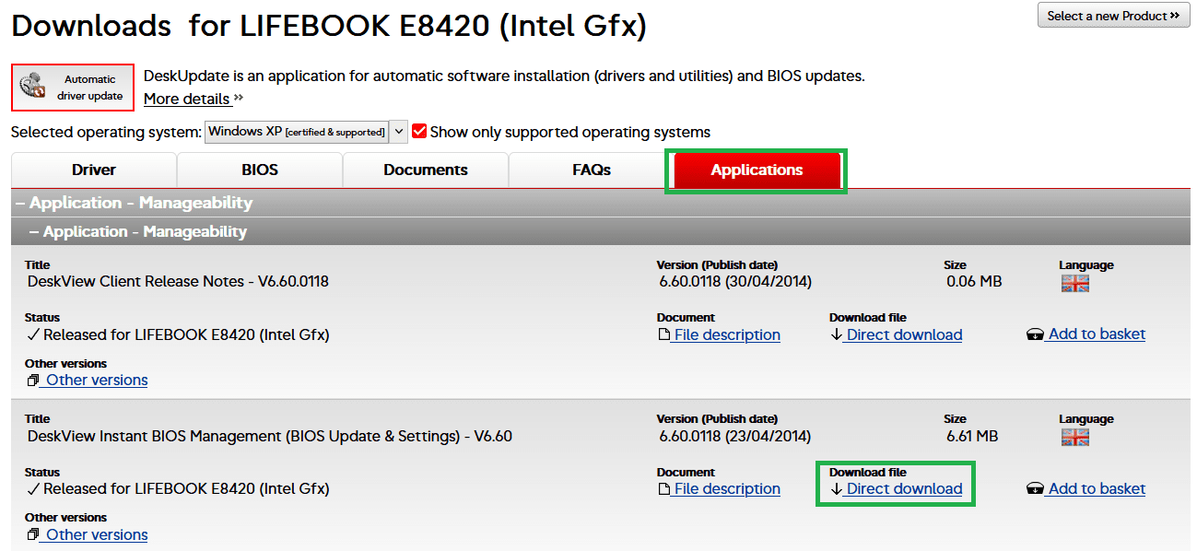1197x551 pixels.
Task: Open the More details link
Action: click(187, 99)
